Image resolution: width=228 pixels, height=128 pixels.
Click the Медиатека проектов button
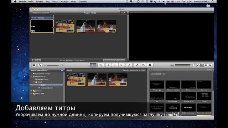41,13
